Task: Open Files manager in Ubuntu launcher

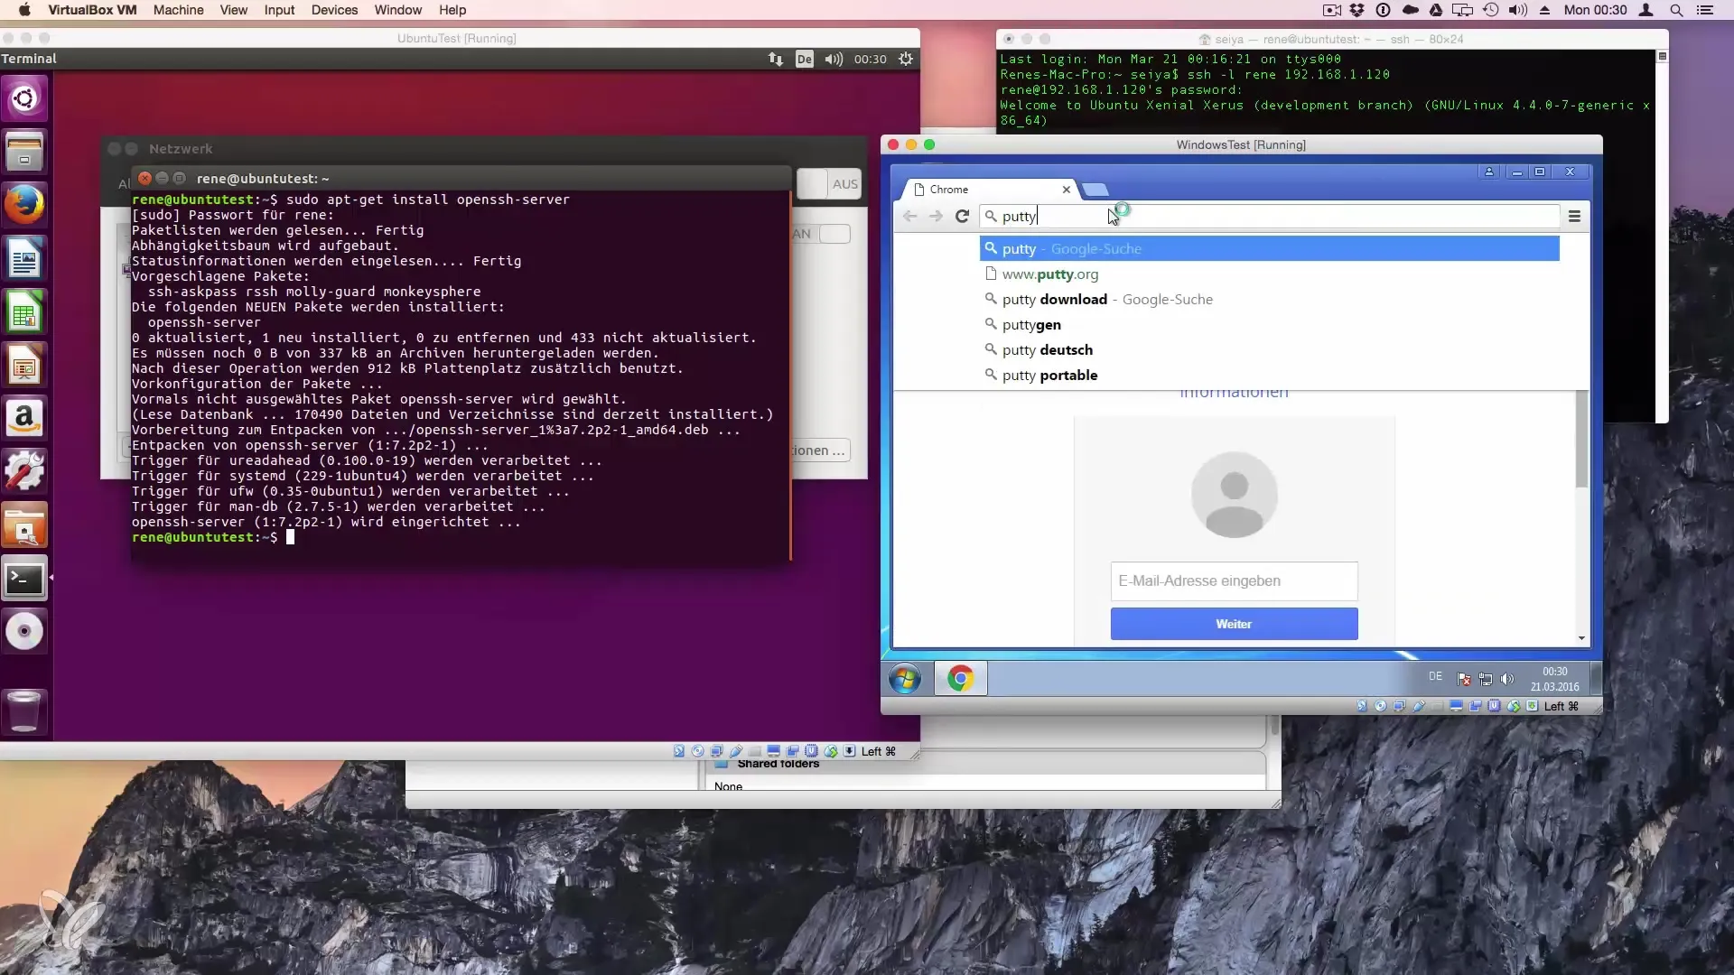Action: pyautogui.click(x=24, y=152)
